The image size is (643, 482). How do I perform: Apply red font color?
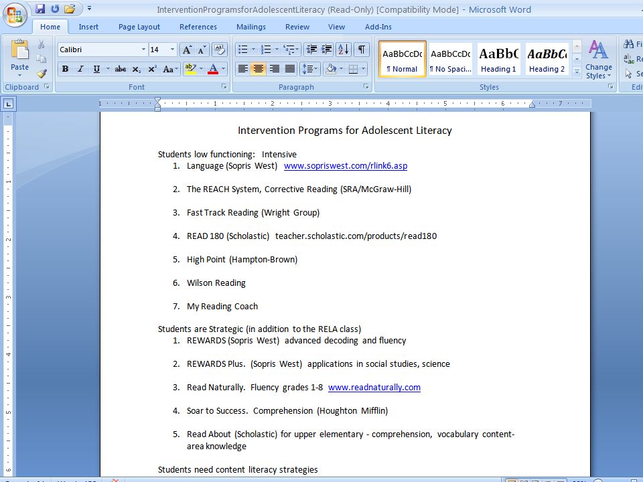pos(213,69)
